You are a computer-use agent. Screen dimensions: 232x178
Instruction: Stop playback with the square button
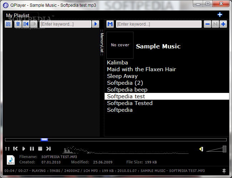(x=40, y=148)
